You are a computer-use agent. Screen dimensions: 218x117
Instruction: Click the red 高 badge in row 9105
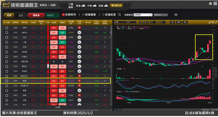click(x=79, y=86)
